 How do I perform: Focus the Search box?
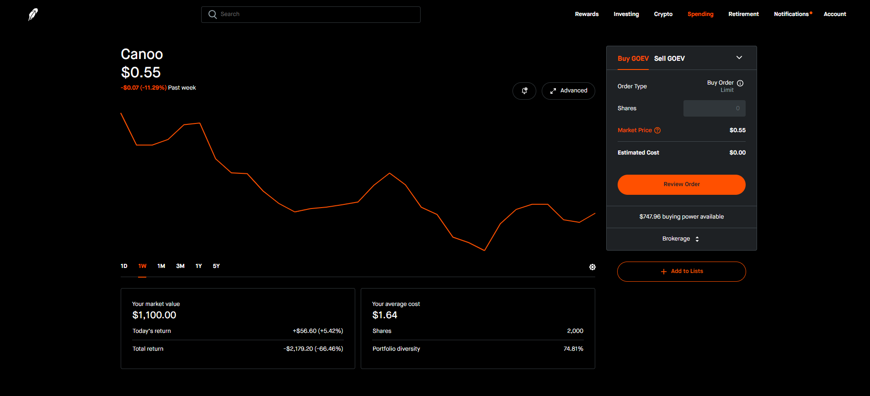coord(311,15)
